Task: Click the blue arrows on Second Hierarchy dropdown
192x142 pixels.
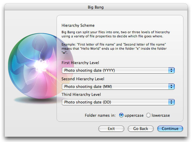Action: (171, 86)
